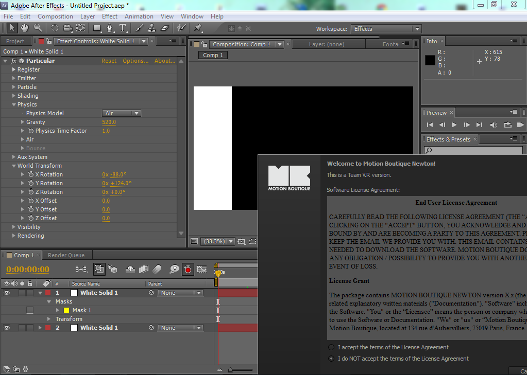Click the Effects & Presets search field

coord(473,150)
